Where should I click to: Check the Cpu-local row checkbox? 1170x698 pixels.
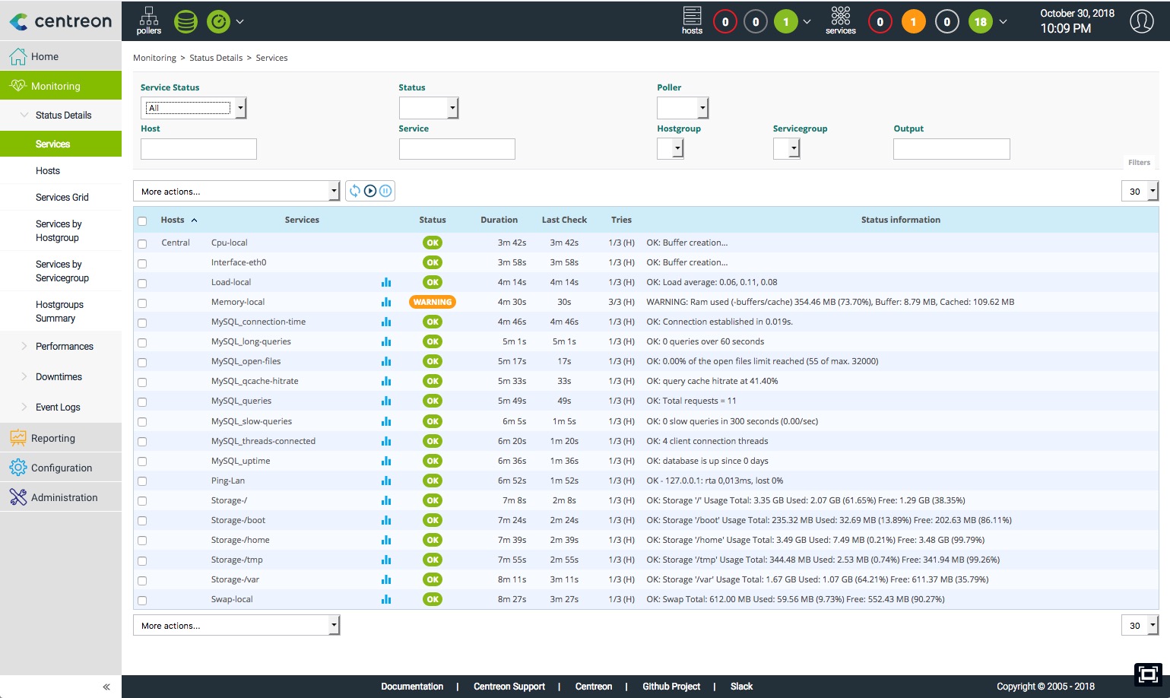point(142,244)
